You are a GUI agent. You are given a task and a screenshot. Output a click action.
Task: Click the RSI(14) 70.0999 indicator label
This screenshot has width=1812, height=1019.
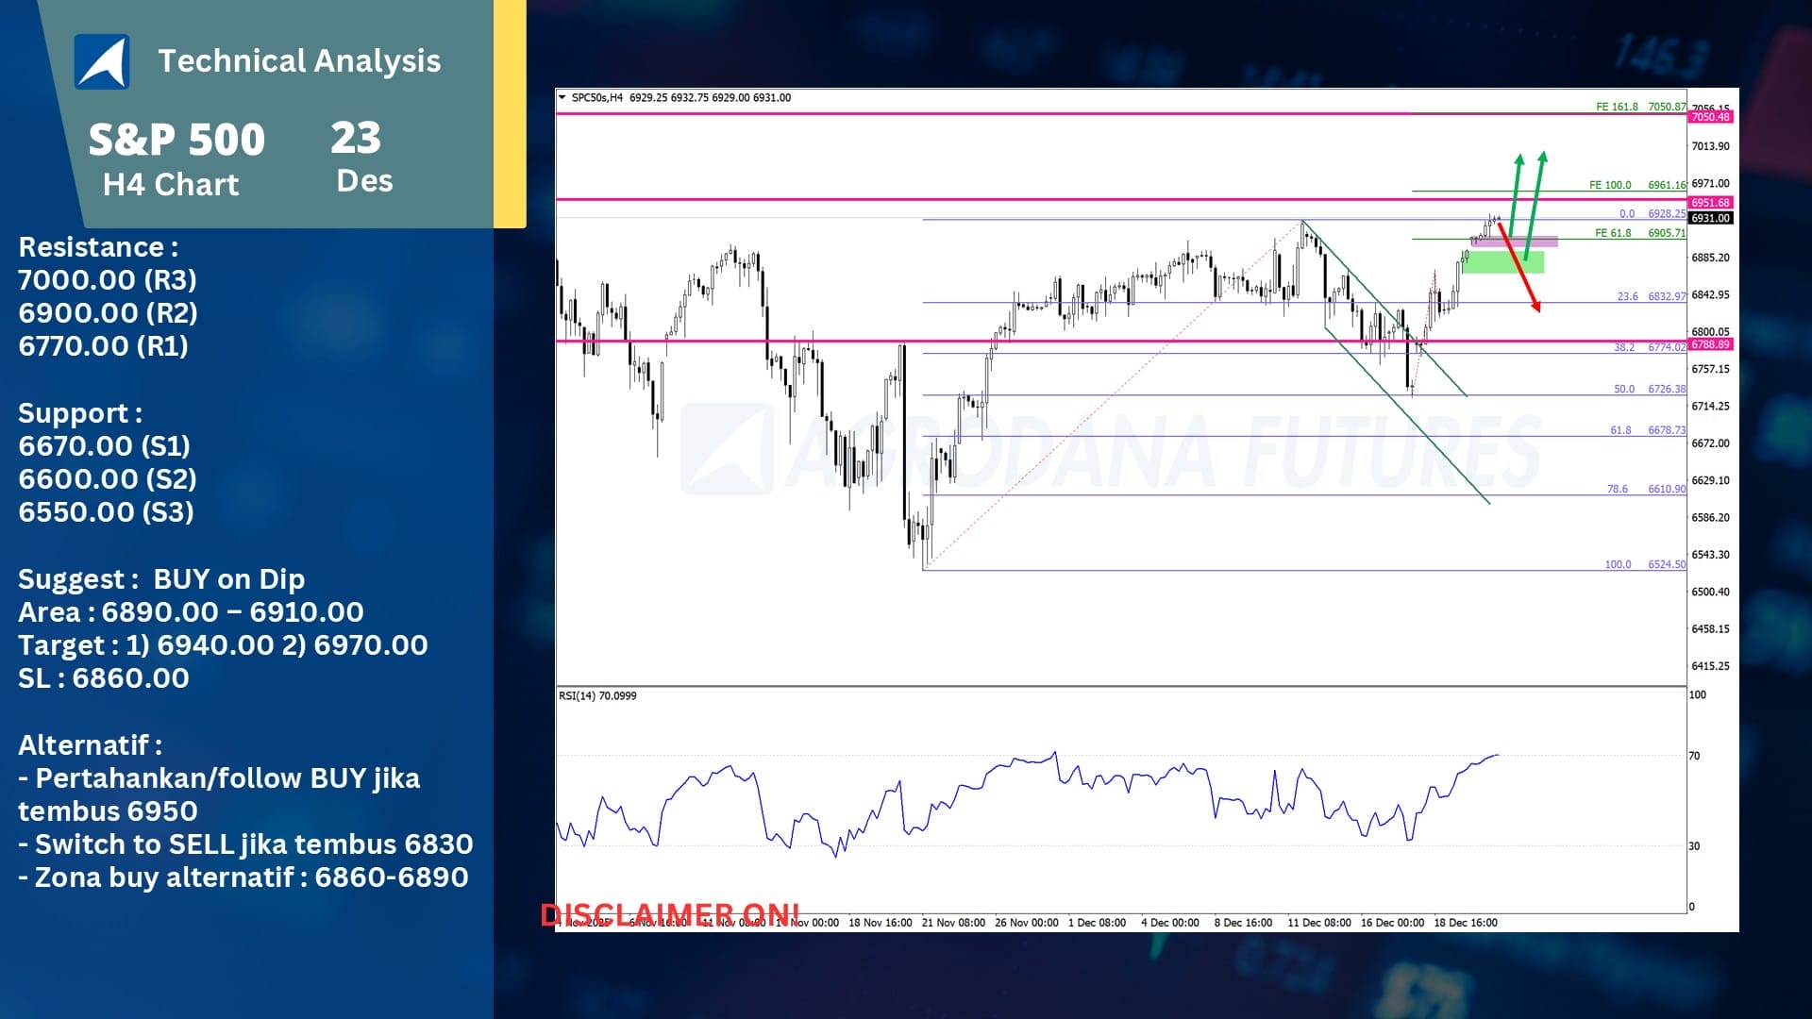[x=597, y=696]
